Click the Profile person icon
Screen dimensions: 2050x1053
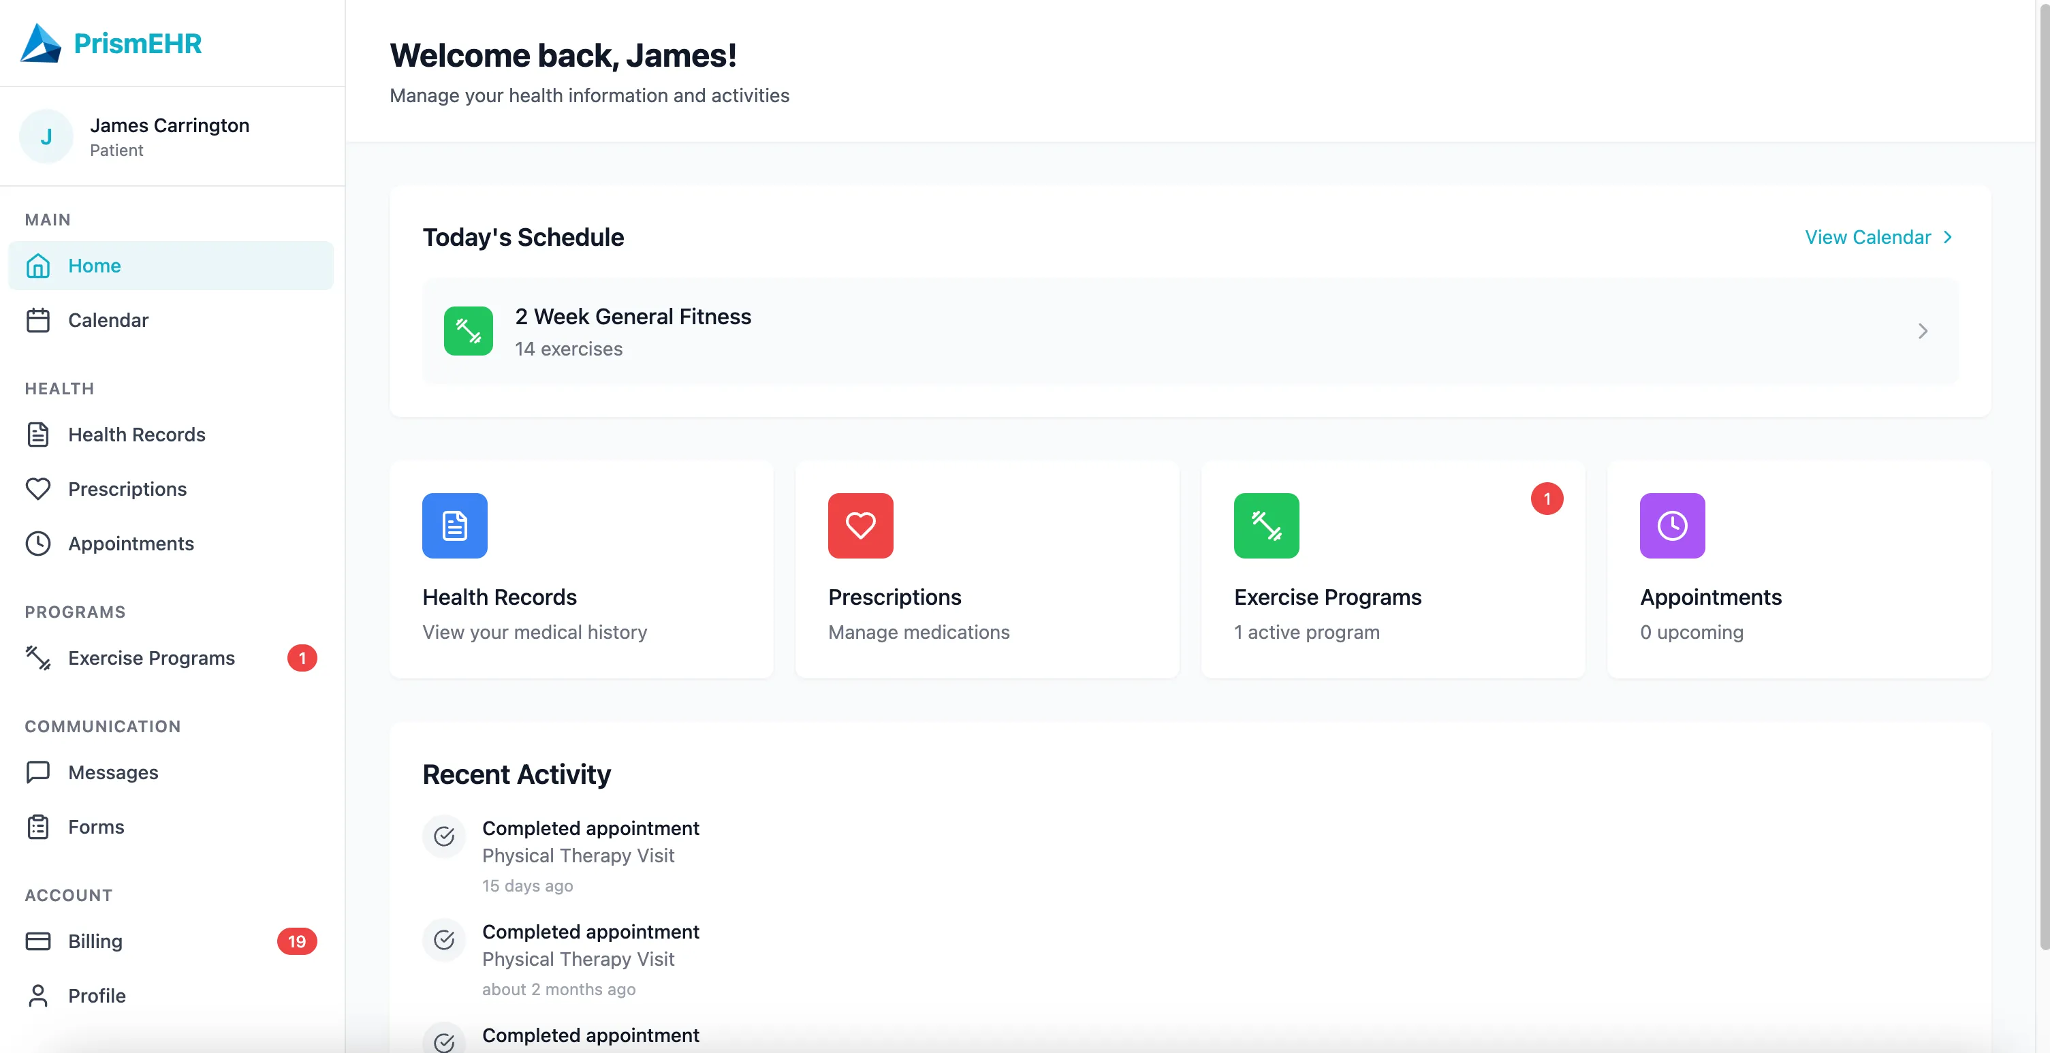point(38,996)
